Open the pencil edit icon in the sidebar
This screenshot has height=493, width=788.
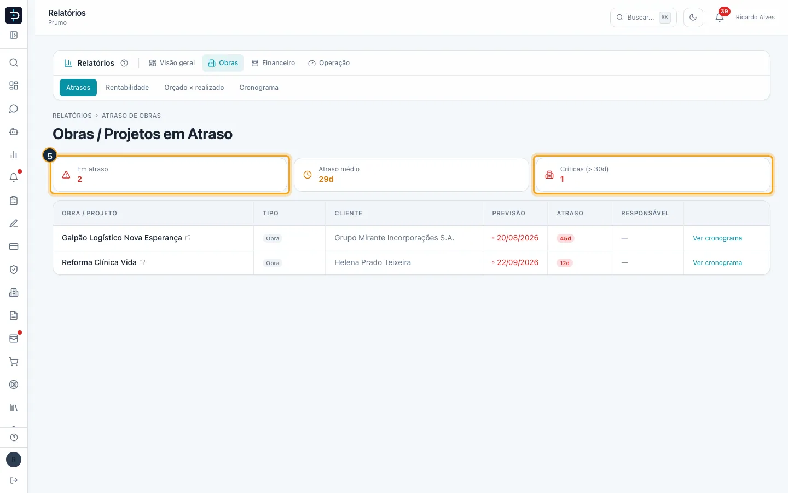tap(14, 223)
